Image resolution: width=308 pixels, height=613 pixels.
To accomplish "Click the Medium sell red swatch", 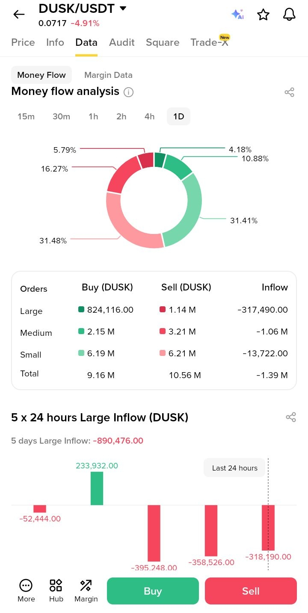I will 163,332.
